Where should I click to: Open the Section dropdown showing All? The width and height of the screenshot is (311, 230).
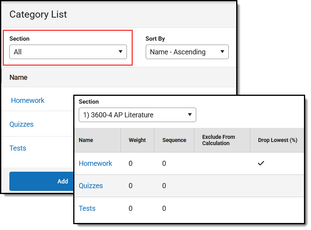(x=68, y=52)
